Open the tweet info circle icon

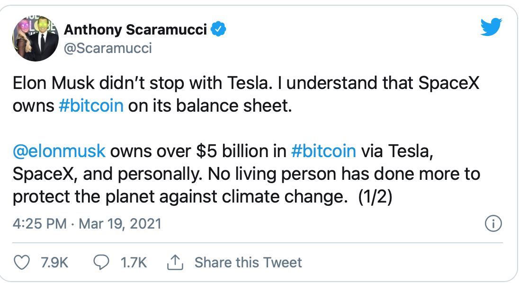[x=494, y=223]
